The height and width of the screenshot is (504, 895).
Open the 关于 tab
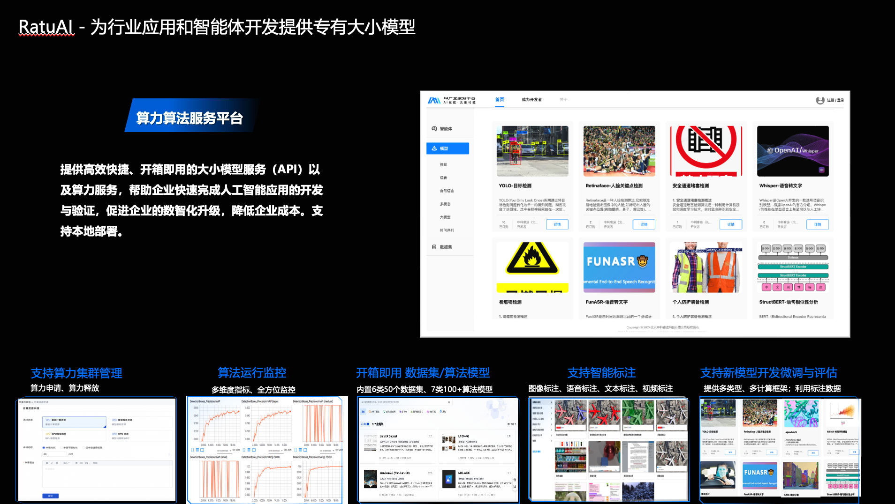pos(563,100)
